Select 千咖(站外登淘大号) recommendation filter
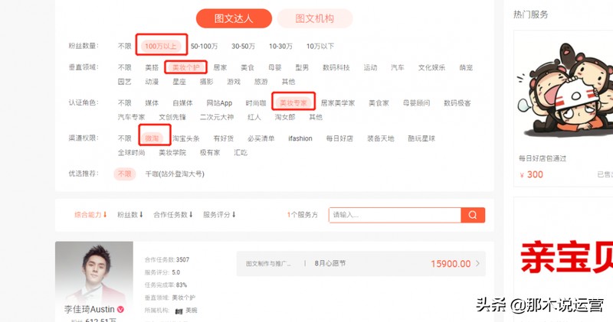The height and width of the screenshot is (322, 613). (x=175, y=174)
